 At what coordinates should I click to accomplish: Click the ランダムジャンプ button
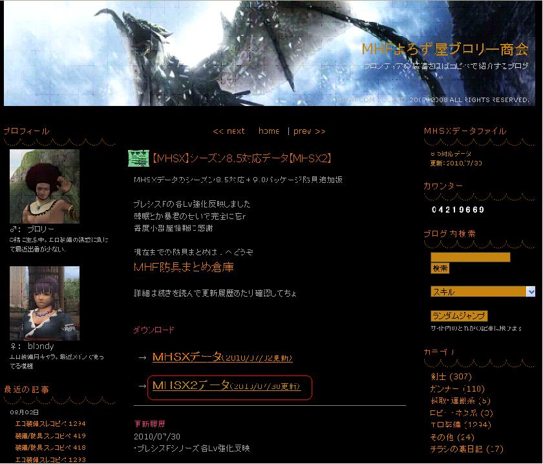coord(459,315)
